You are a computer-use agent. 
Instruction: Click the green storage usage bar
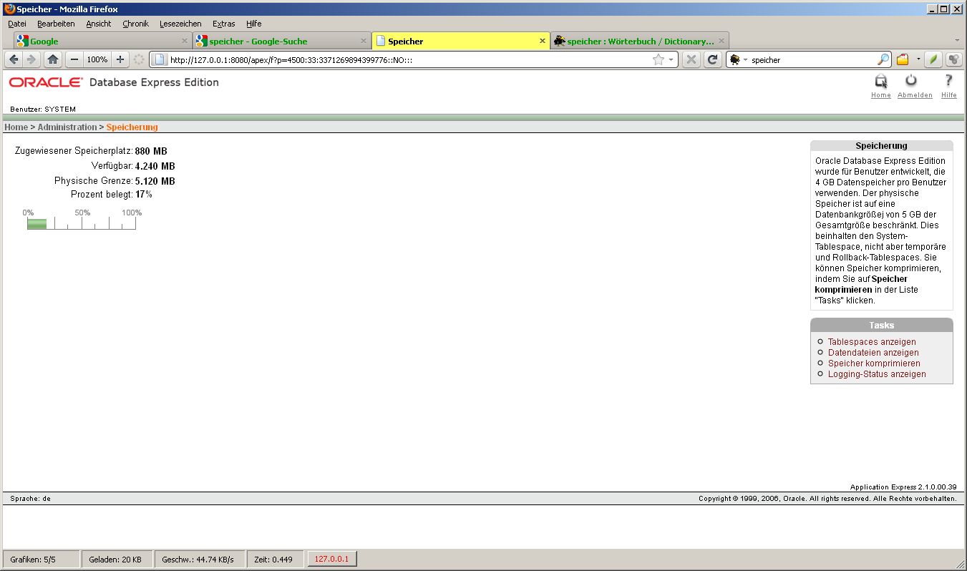37,224
